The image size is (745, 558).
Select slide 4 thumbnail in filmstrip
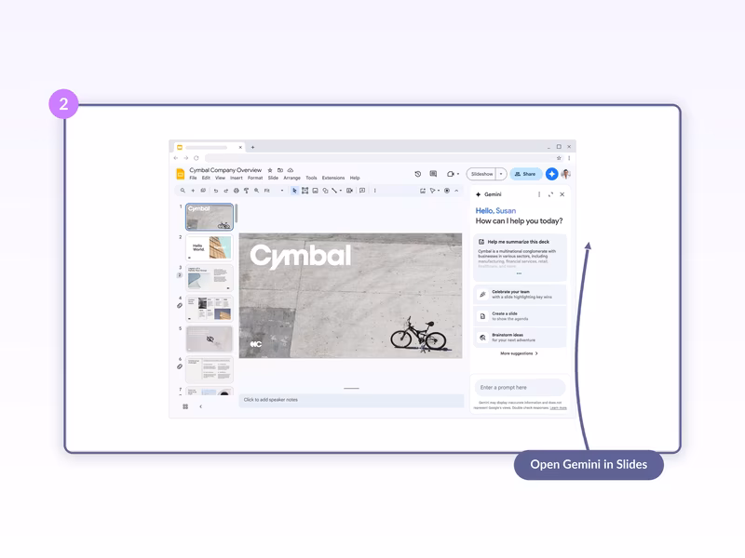[209, 309]
